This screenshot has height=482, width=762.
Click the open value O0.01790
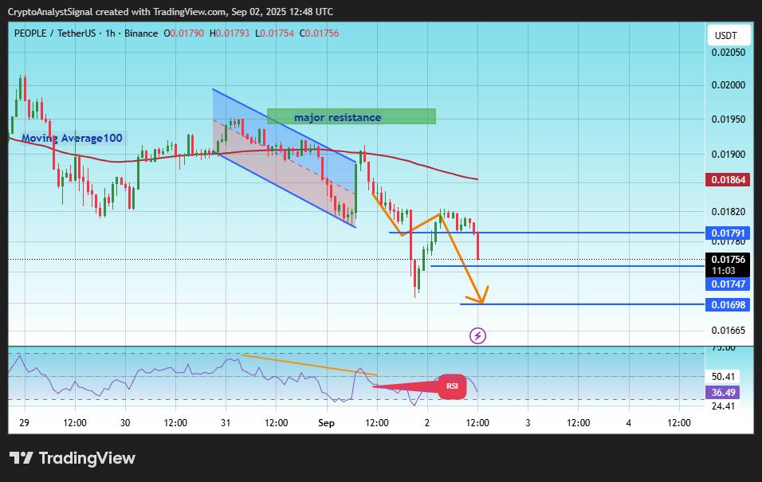(183, 33)
